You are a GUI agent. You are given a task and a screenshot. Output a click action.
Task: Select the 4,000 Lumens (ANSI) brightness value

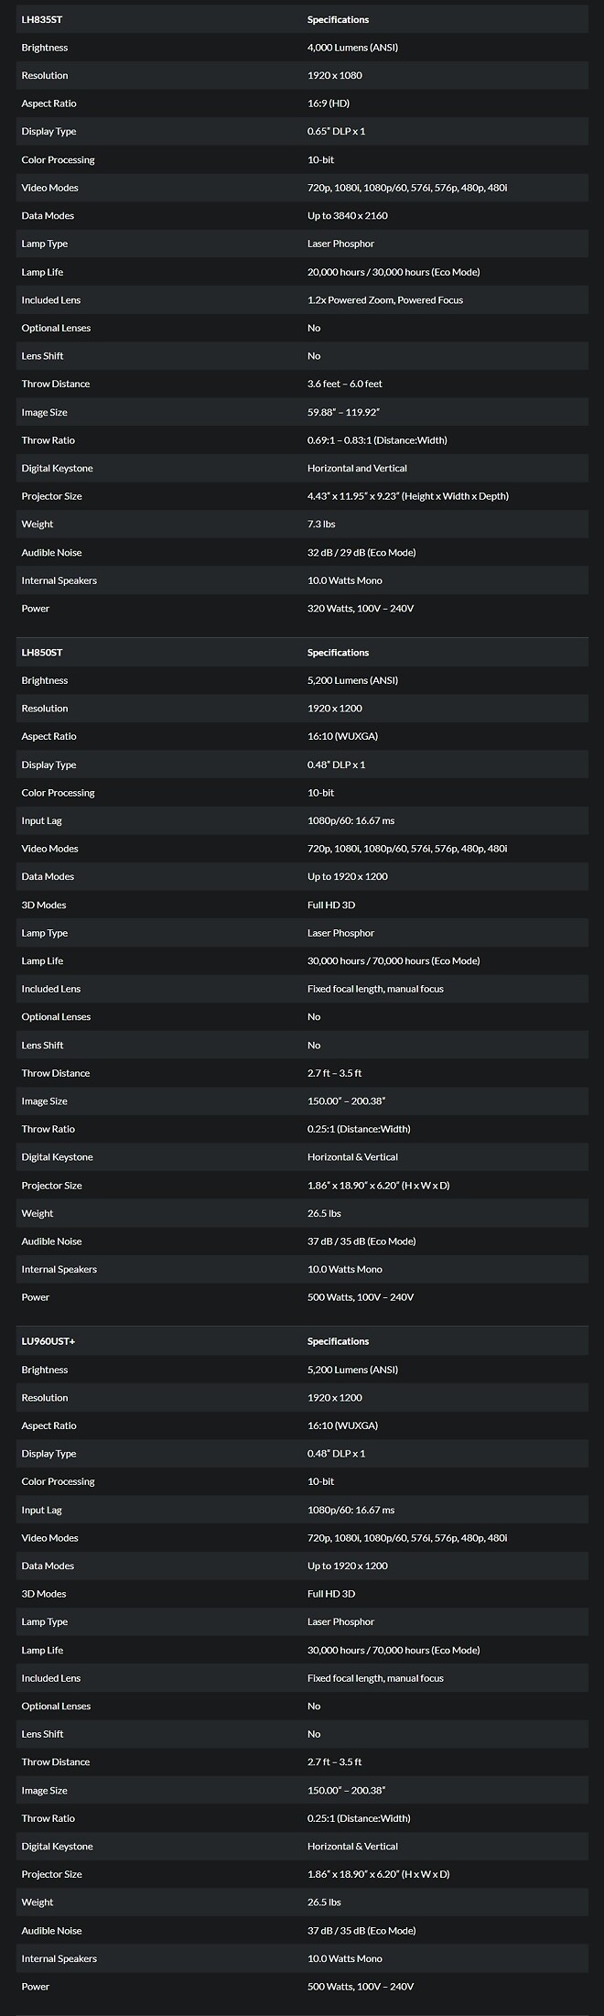(x=352, y=48)
